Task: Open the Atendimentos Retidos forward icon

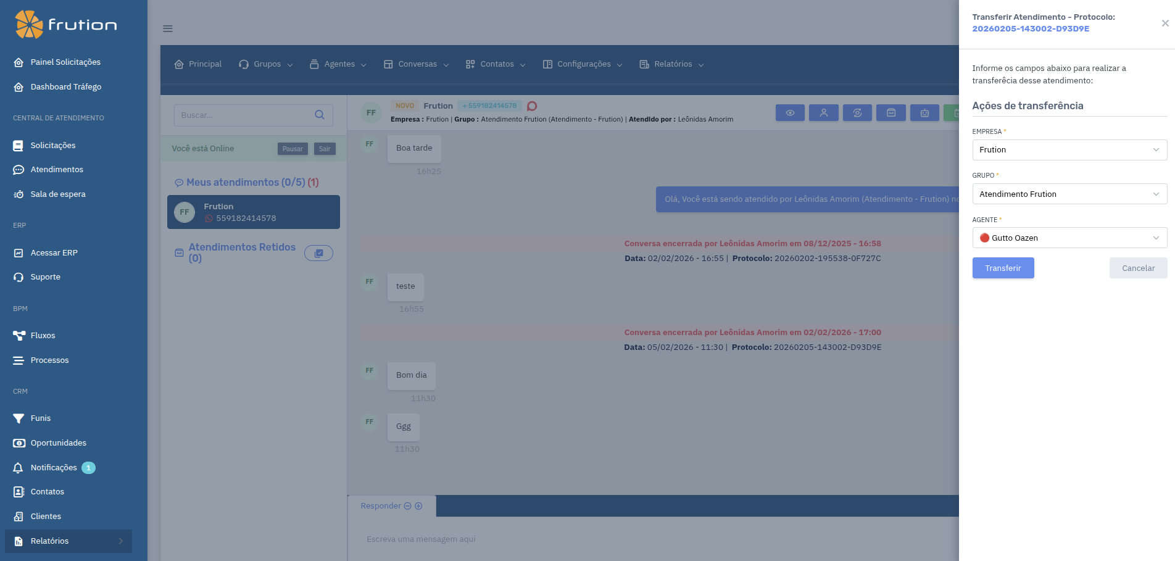Action: 318,252
